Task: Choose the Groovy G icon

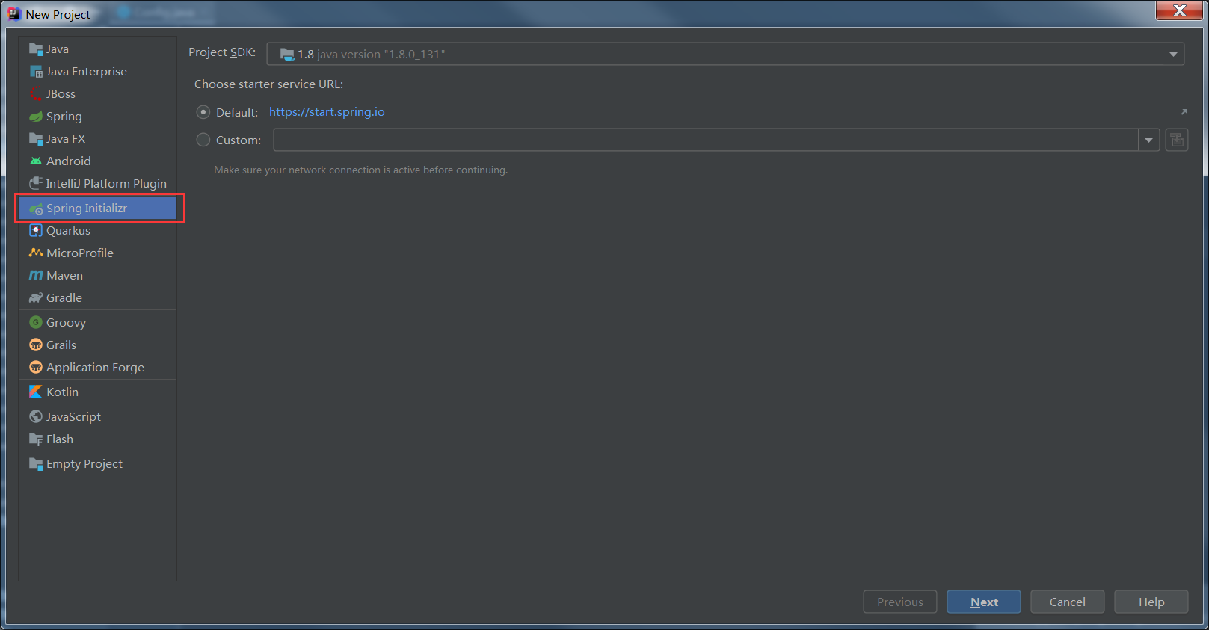Action: coord(36,323)
